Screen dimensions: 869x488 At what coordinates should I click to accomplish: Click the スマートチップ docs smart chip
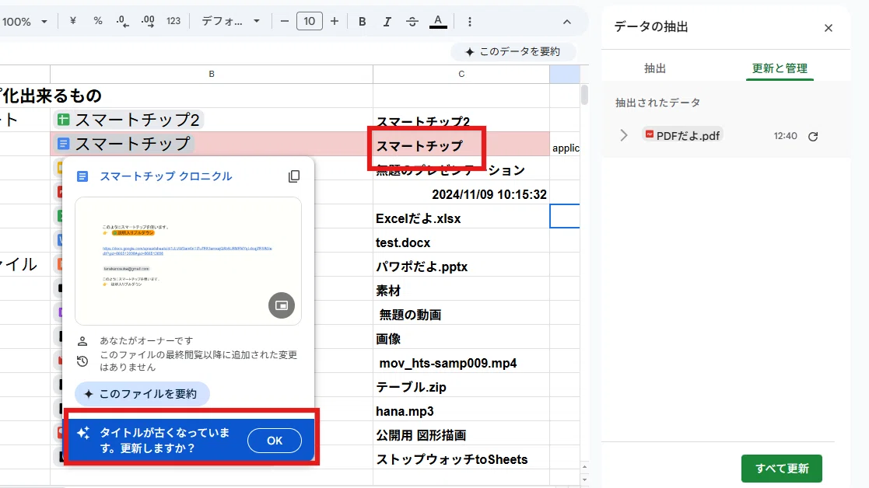tap(124, 144)
